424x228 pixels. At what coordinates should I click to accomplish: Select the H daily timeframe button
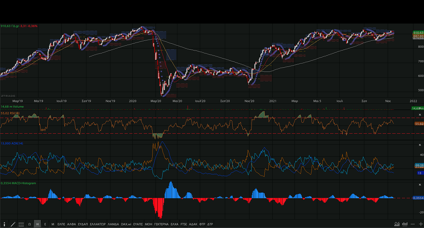pyautogui.click(x=38, y=224)
